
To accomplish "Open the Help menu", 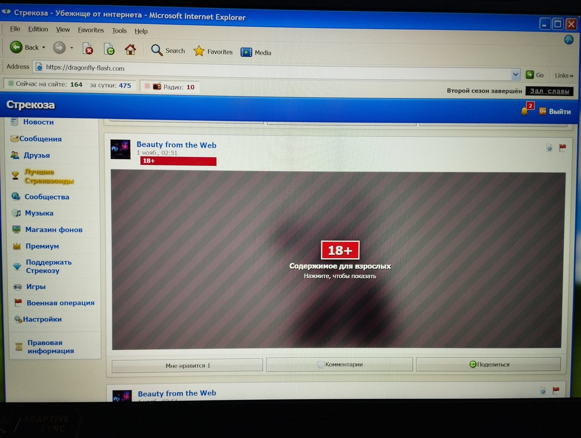I will pos(141,31).
